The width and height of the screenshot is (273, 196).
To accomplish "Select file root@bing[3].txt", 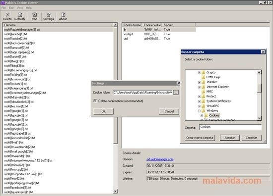I will pos(14,66).
